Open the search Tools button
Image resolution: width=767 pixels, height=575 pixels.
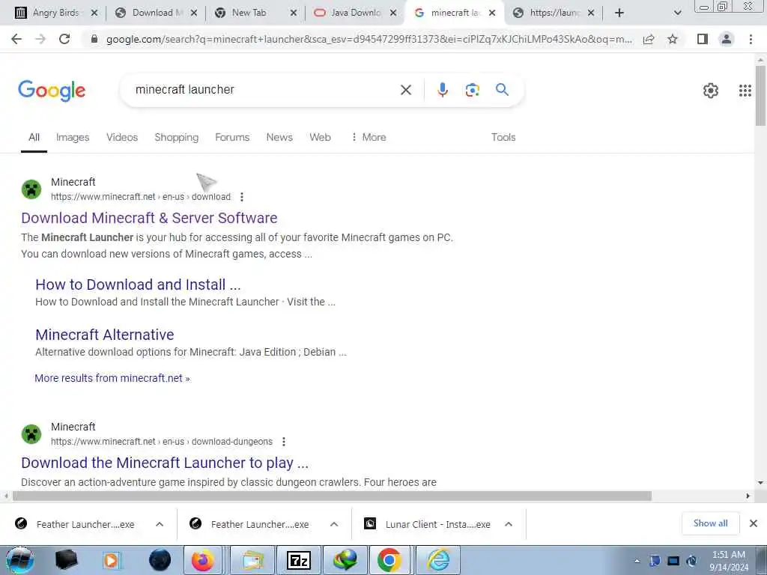(503, 138)
